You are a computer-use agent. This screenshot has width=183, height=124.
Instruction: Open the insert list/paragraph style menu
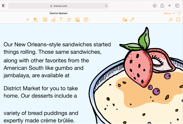pos(36,20)
